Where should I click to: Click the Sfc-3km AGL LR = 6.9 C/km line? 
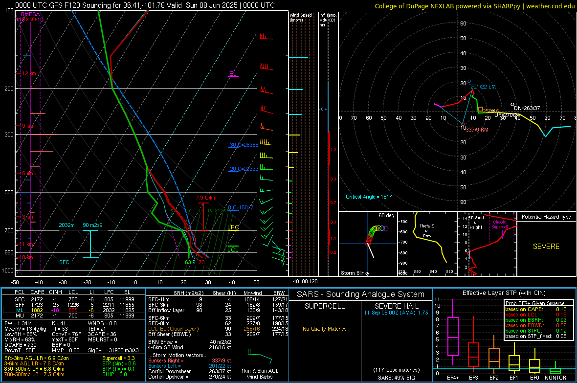pos(37,358)
